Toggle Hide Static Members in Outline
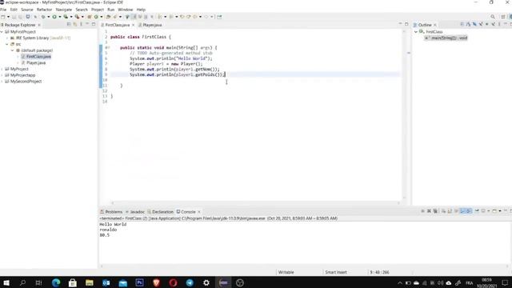Viewport: 512px width, 288px height. click(x=481, y=24)
